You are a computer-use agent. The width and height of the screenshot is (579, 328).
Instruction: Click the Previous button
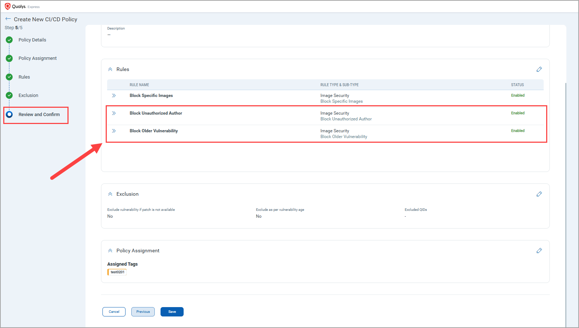click(x=143, y=312)
